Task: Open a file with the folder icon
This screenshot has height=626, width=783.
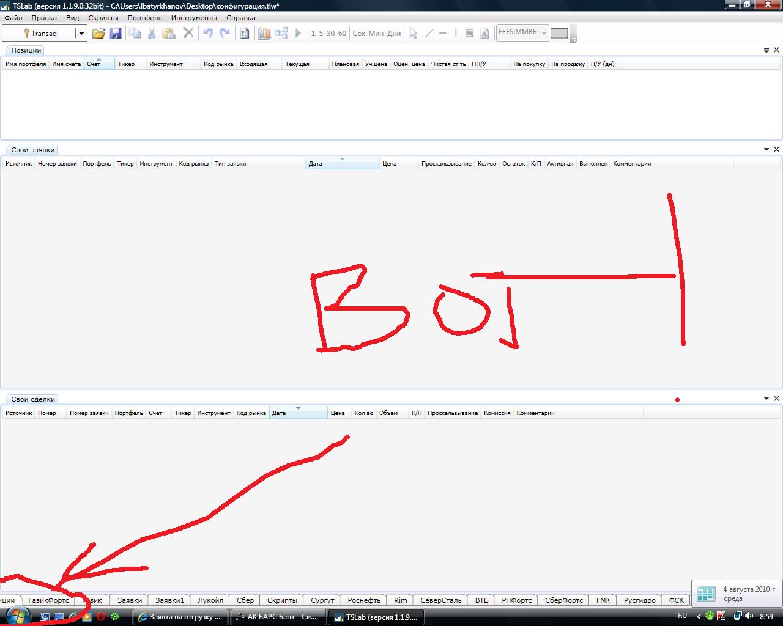Action: coord(98,33)
